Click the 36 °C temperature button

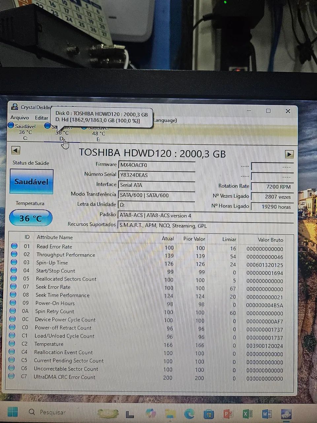31,218
